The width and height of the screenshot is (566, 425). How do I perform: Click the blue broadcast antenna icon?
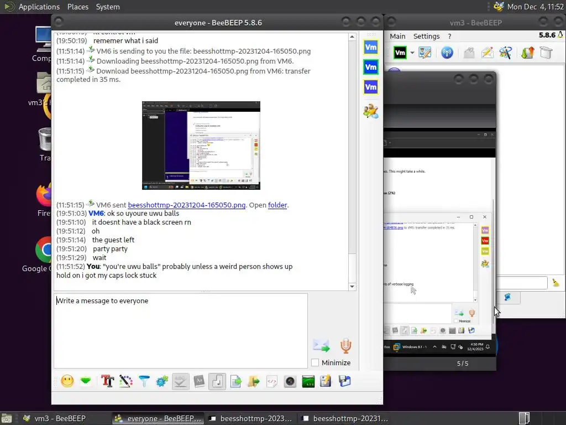(x=447, y=53)
